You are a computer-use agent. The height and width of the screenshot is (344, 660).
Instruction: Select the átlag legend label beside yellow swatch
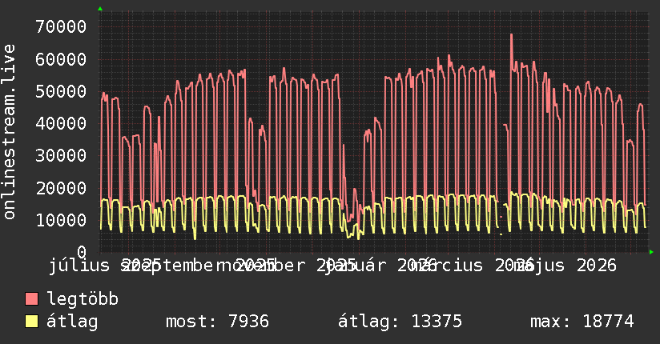pos(72,322)
